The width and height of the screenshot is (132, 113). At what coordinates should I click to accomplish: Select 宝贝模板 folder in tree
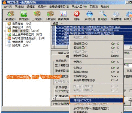click(18, 24)
